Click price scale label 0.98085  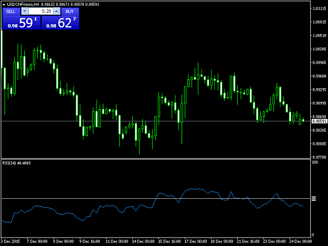[x=320, y=144]
